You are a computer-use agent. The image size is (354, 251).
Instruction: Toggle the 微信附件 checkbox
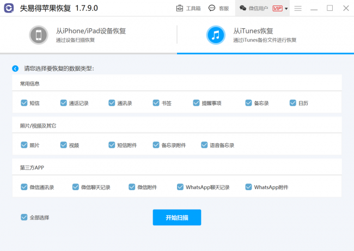(132, 187)
